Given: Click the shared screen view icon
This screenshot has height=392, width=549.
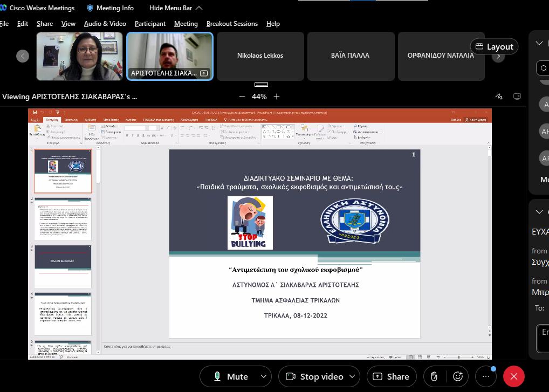Looking at the screenshot, I should click(x=517, y=97).
